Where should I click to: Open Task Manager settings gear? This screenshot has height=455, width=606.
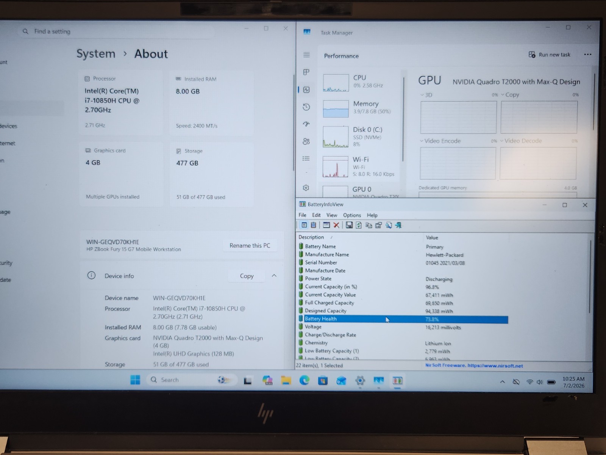pos(306,188)
